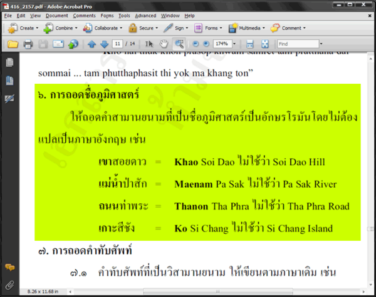376x297 pixels.
Task: Click the vertical scrollbar down arrow
Action: click(371, 284)
